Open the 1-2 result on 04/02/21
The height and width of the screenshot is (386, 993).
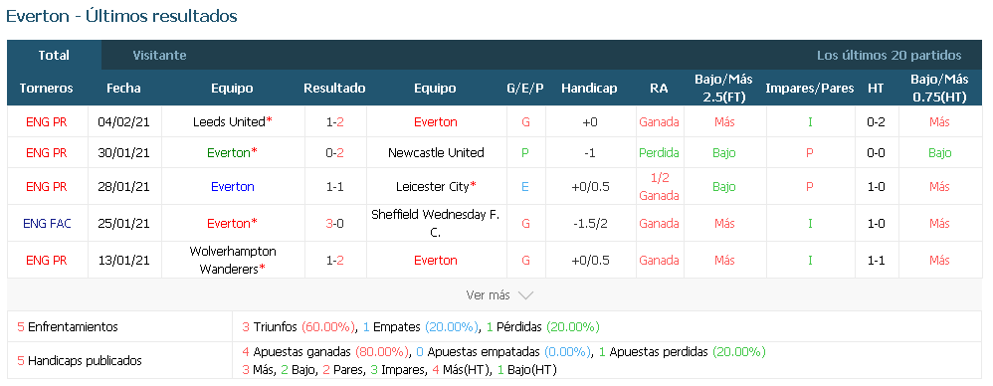click(x=335, y=121)
